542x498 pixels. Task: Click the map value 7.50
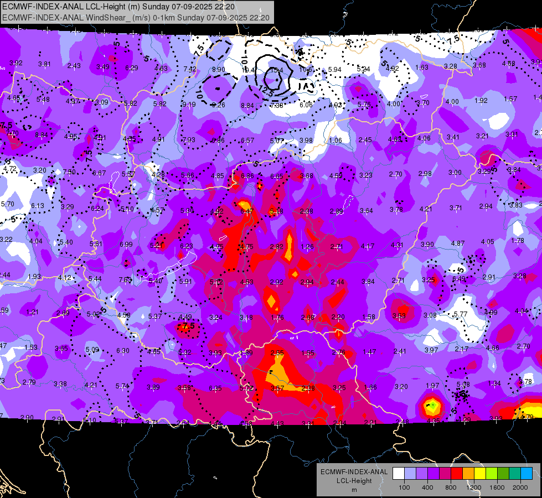pyautogui.click(x=69, y=172)
